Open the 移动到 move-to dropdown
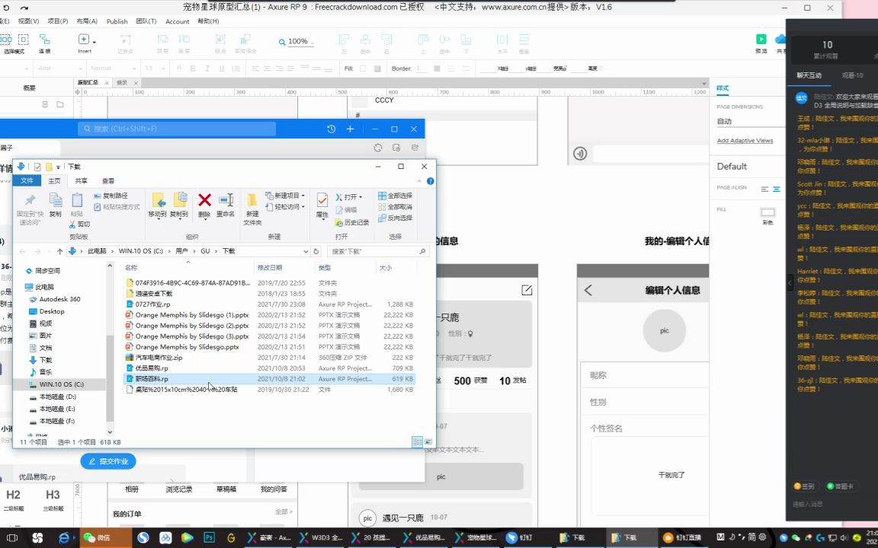Screen dimensions: 878x548 [159, 219]
